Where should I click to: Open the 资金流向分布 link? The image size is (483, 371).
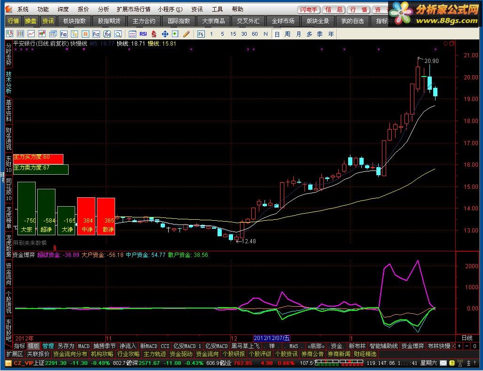click(70, 354)
